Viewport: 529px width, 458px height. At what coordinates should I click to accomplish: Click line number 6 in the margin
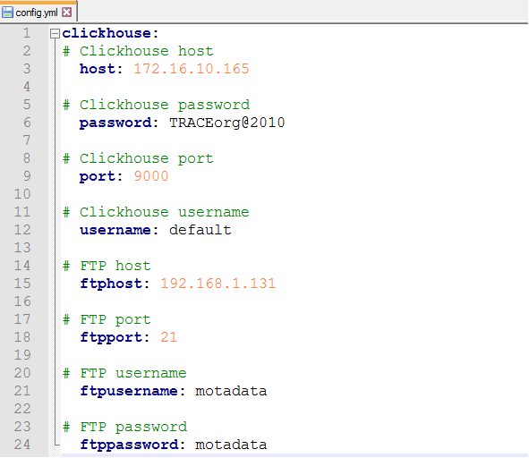[x=27, y=123]
